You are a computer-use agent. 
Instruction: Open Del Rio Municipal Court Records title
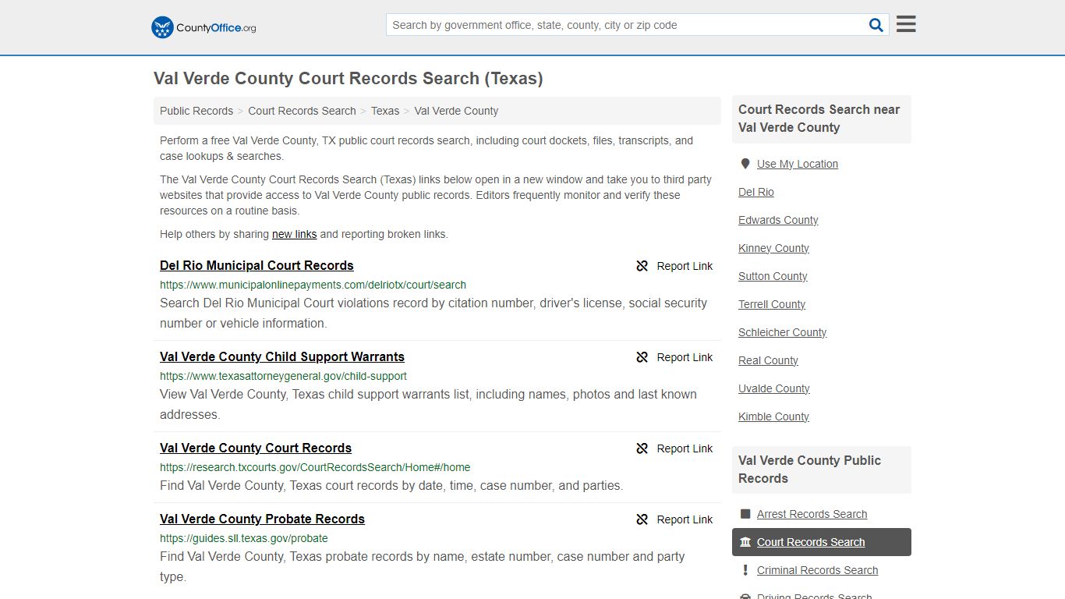click(257, 265)
